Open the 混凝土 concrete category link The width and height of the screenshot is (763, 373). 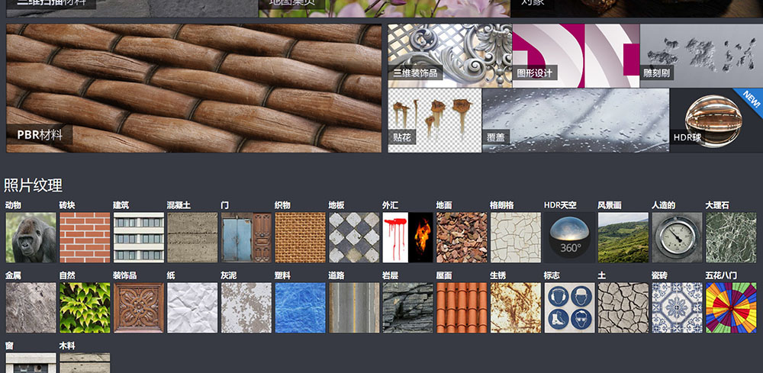click(x=179, y=206)
